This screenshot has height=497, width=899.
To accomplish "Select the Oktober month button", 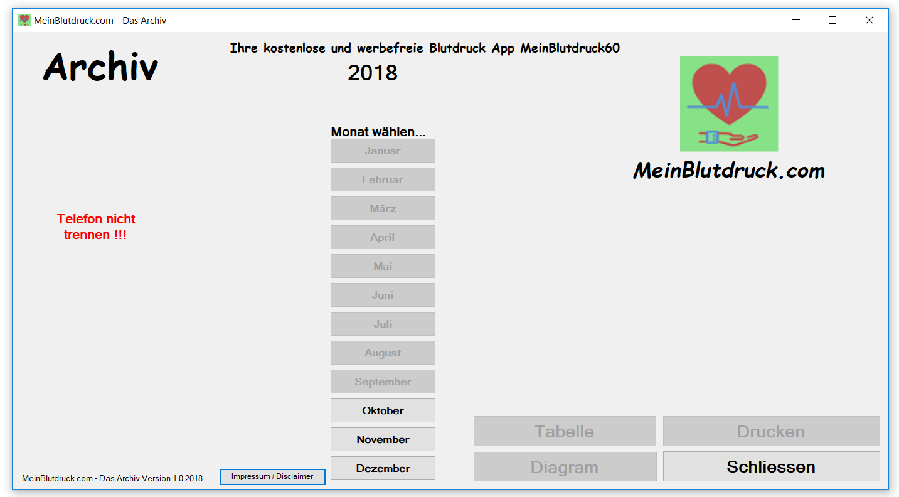I will point(383,410).
